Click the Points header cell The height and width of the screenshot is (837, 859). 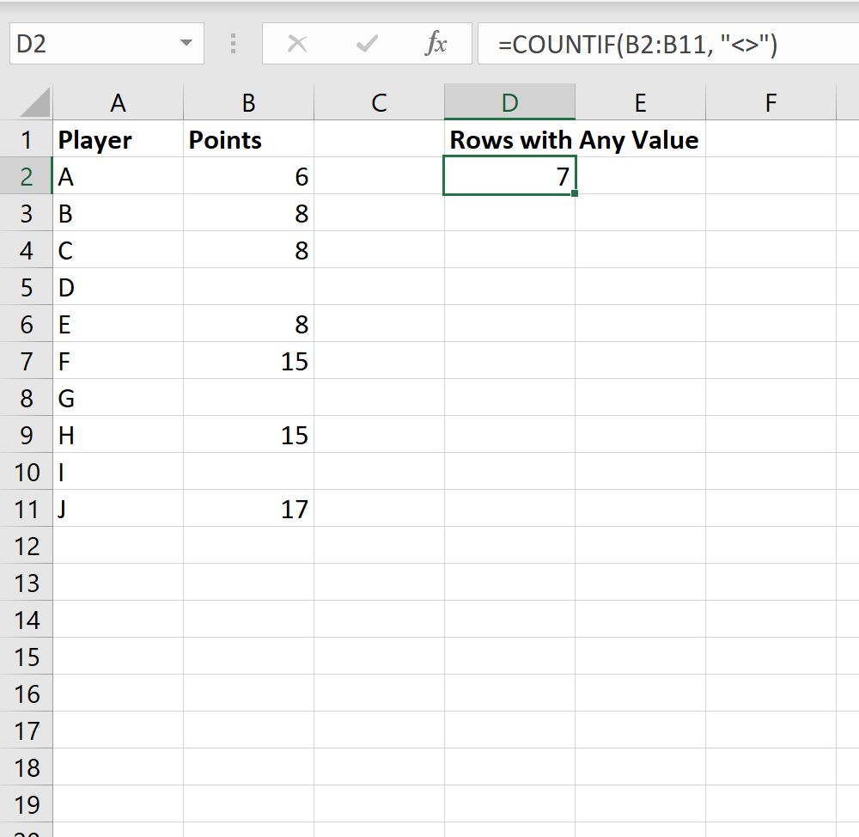pos(249,139)
